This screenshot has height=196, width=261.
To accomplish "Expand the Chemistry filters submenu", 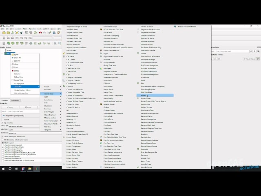I will coord(51,106).
